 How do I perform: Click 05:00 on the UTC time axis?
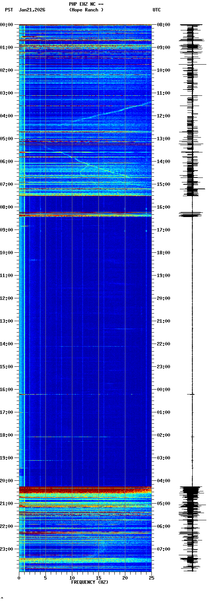[164, 504]
